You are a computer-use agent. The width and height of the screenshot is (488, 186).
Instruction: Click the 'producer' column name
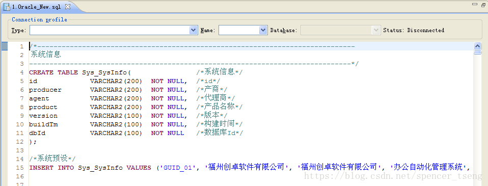tap(45, 90)
